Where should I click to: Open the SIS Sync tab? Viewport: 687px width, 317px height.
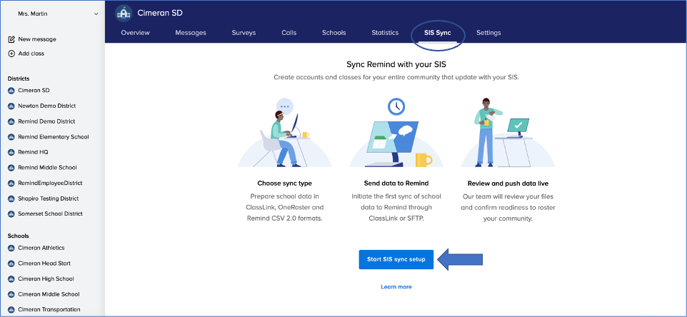pos(437,33)
